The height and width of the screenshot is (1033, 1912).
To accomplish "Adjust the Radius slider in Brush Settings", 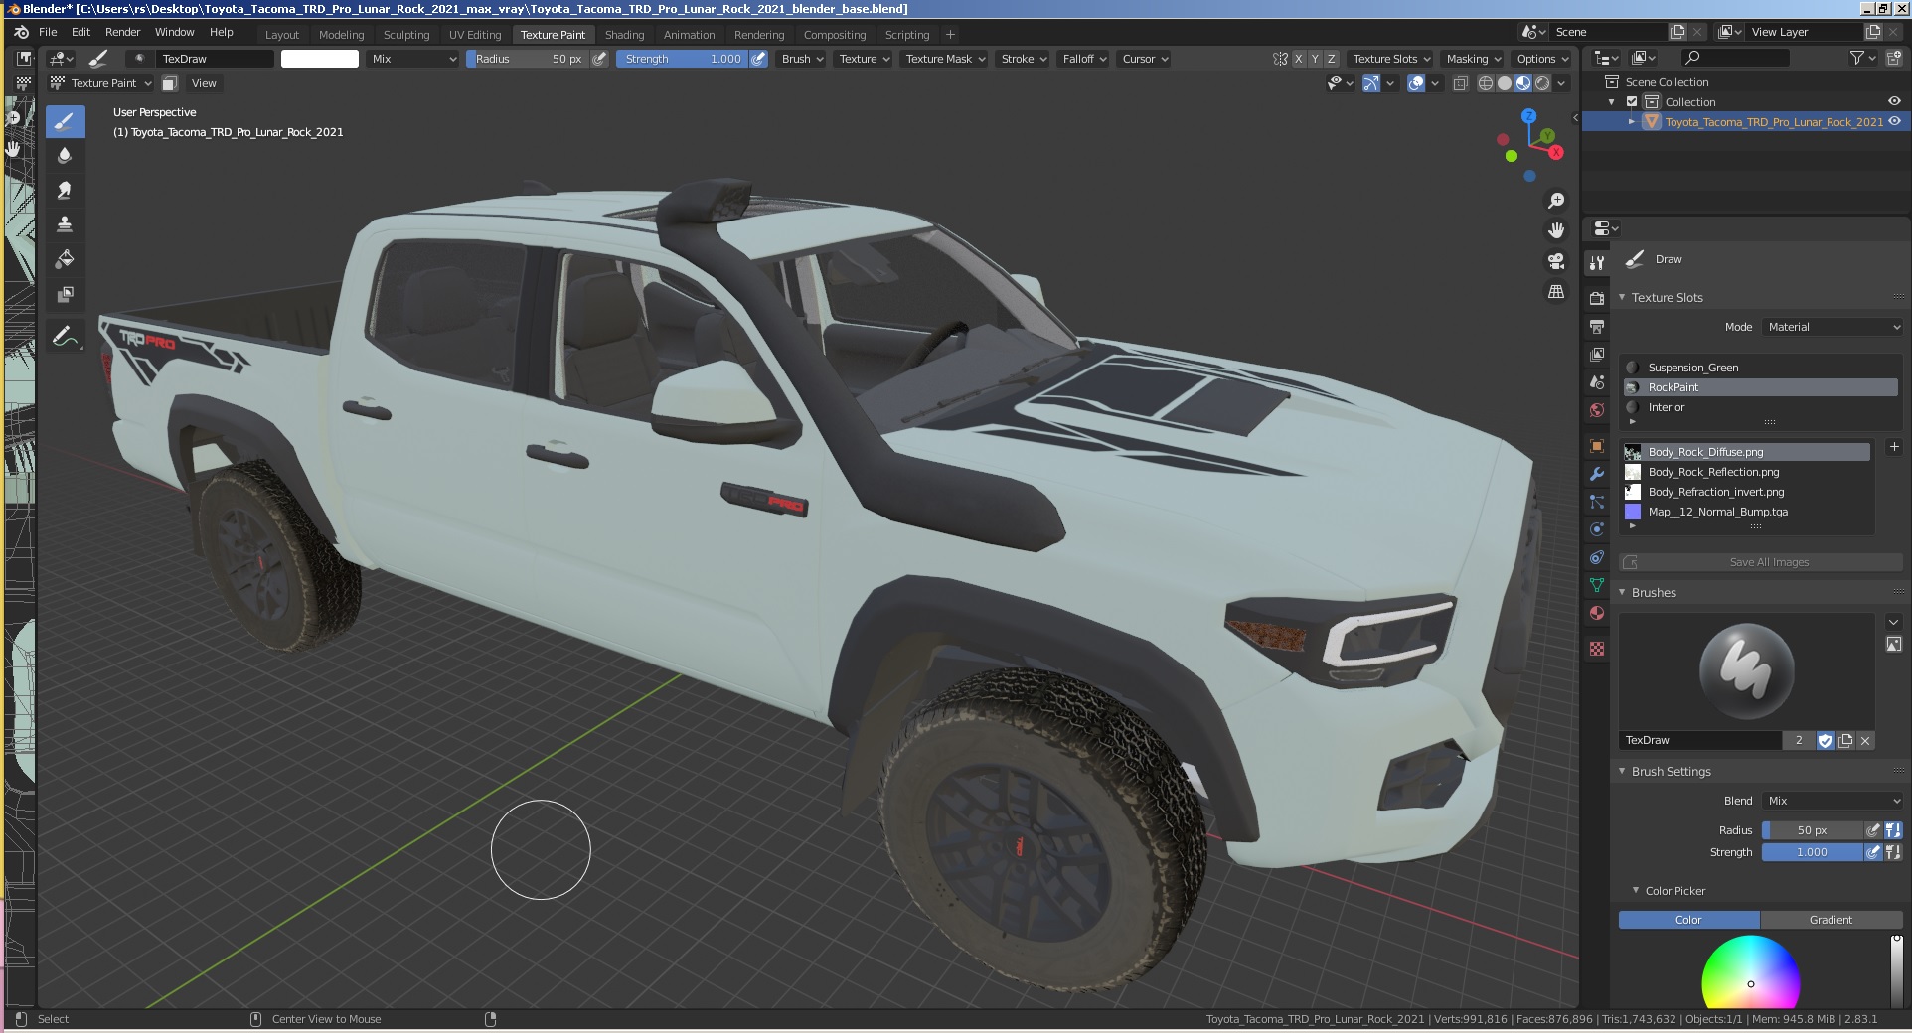I will point(1812,830).
